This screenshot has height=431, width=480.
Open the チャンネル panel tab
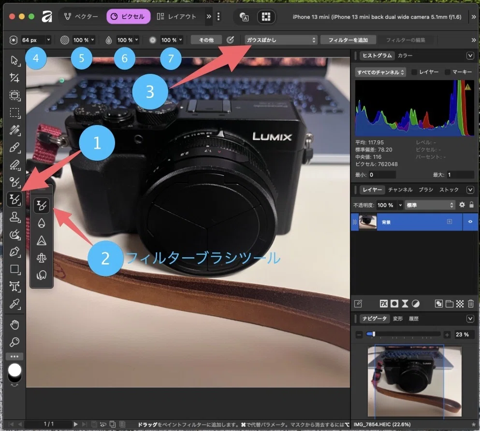click(400, 190)
